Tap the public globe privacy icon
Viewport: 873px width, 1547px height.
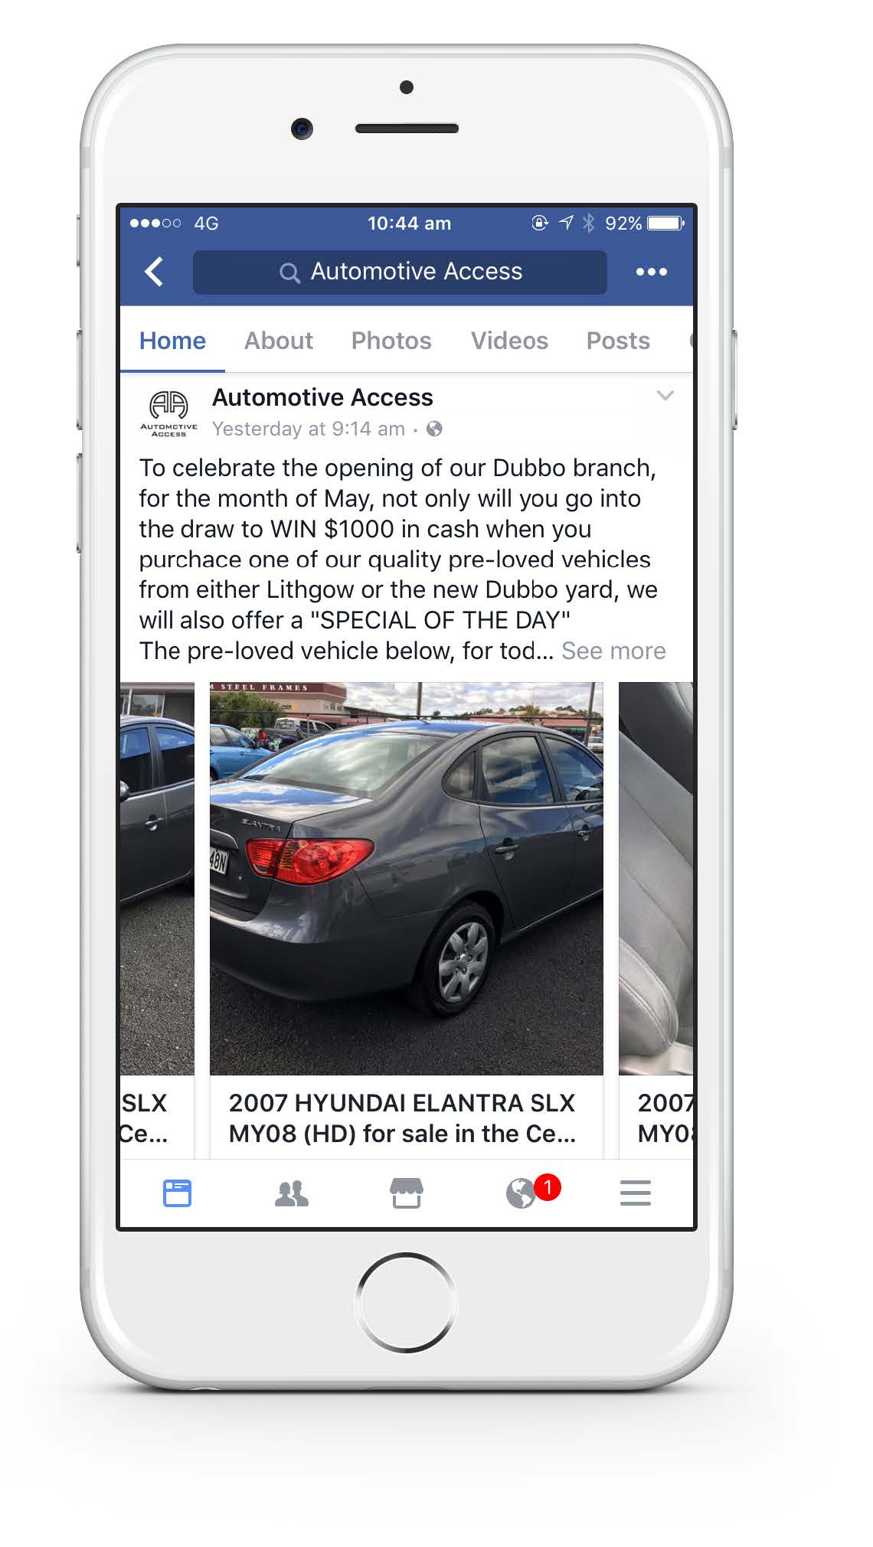click(x=434, y=429)
